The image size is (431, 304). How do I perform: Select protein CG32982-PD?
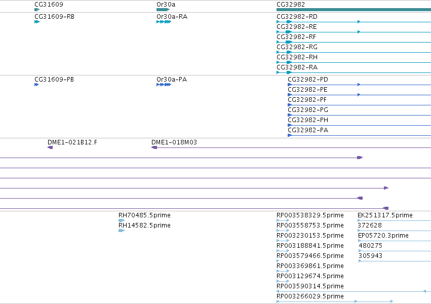pyautogui.click(x=308, y=80)
